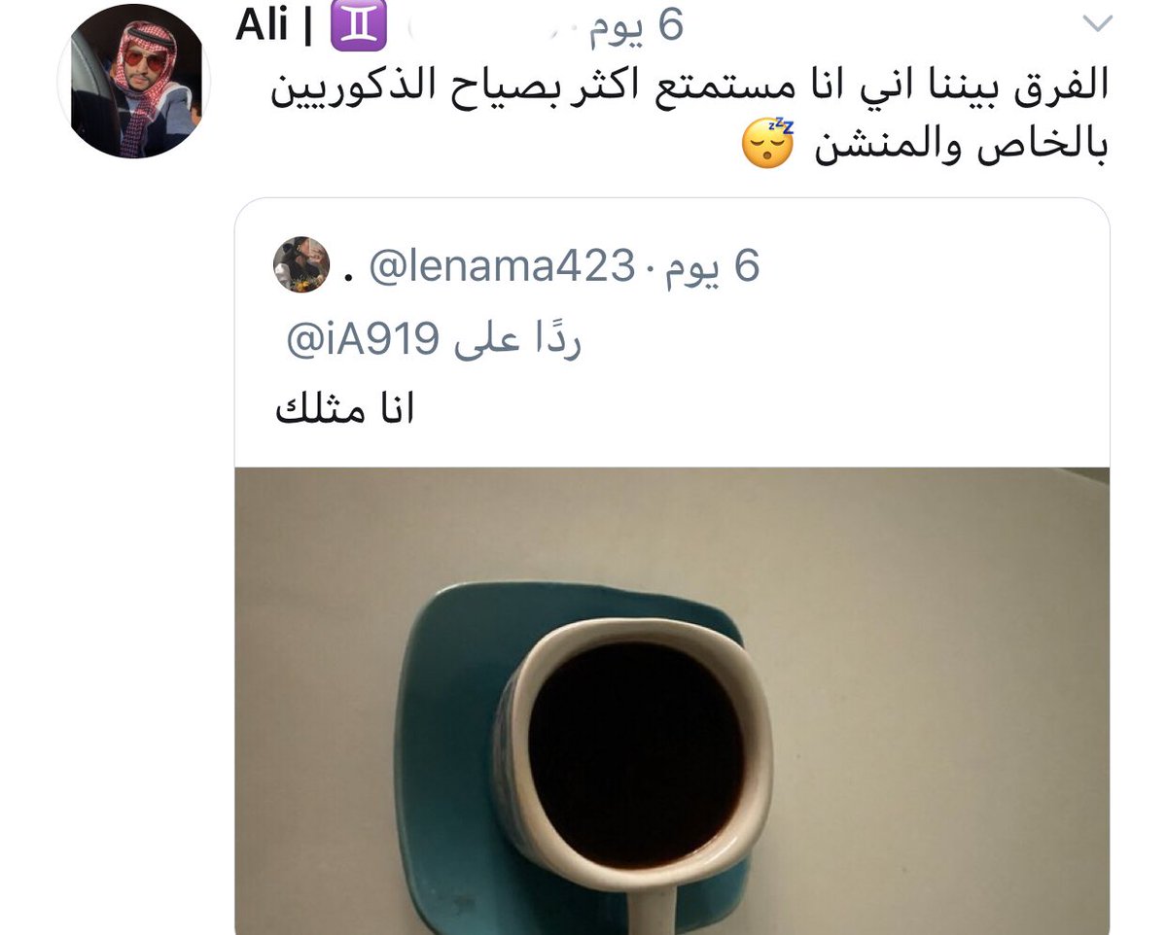Open the coffee cup photo attachment

click(672, 701)
